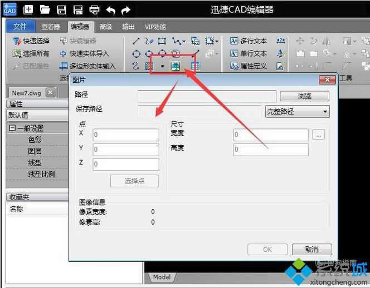Switch to the 输出 output tab
Viewport: 370px width, 288px height.
click(128, 27)
